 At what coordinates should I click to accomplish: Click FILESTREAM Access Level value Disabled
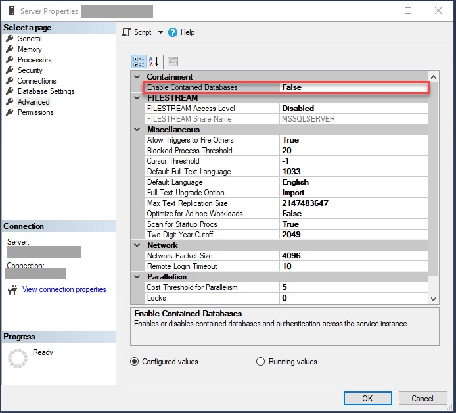[353, 109]
